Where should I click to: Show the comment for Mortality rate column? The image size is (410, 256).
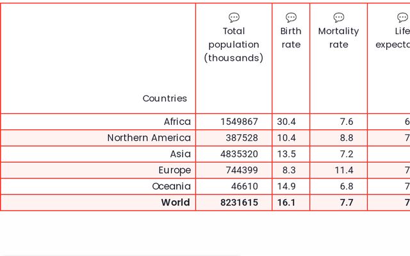point(338,18)
